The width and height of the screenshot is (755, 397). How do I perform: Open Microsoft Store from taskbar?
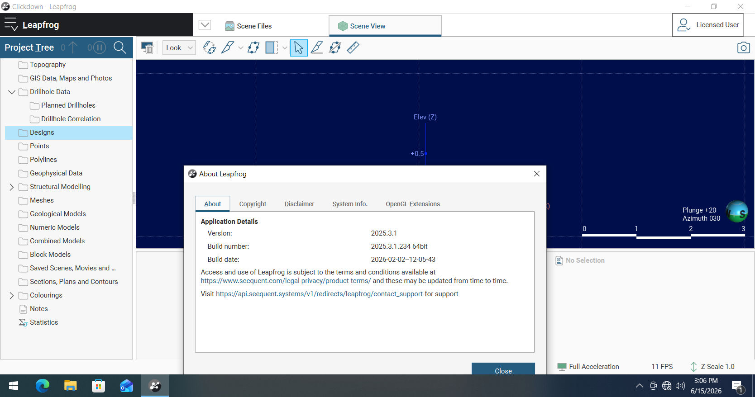click(x=98, y=386)
